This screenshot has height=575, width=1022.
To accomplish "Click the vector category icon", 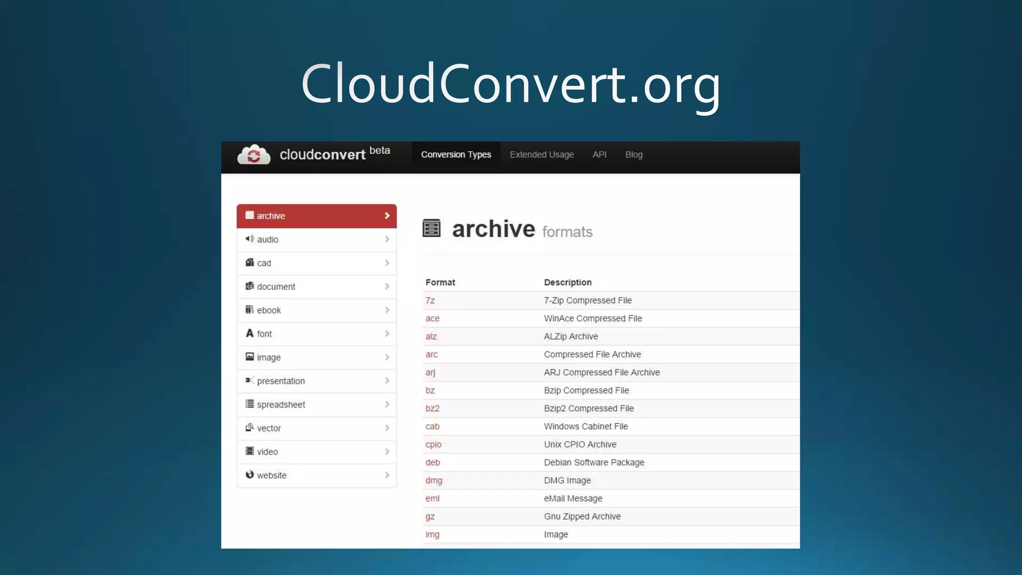I will click(x=250, y=427).
